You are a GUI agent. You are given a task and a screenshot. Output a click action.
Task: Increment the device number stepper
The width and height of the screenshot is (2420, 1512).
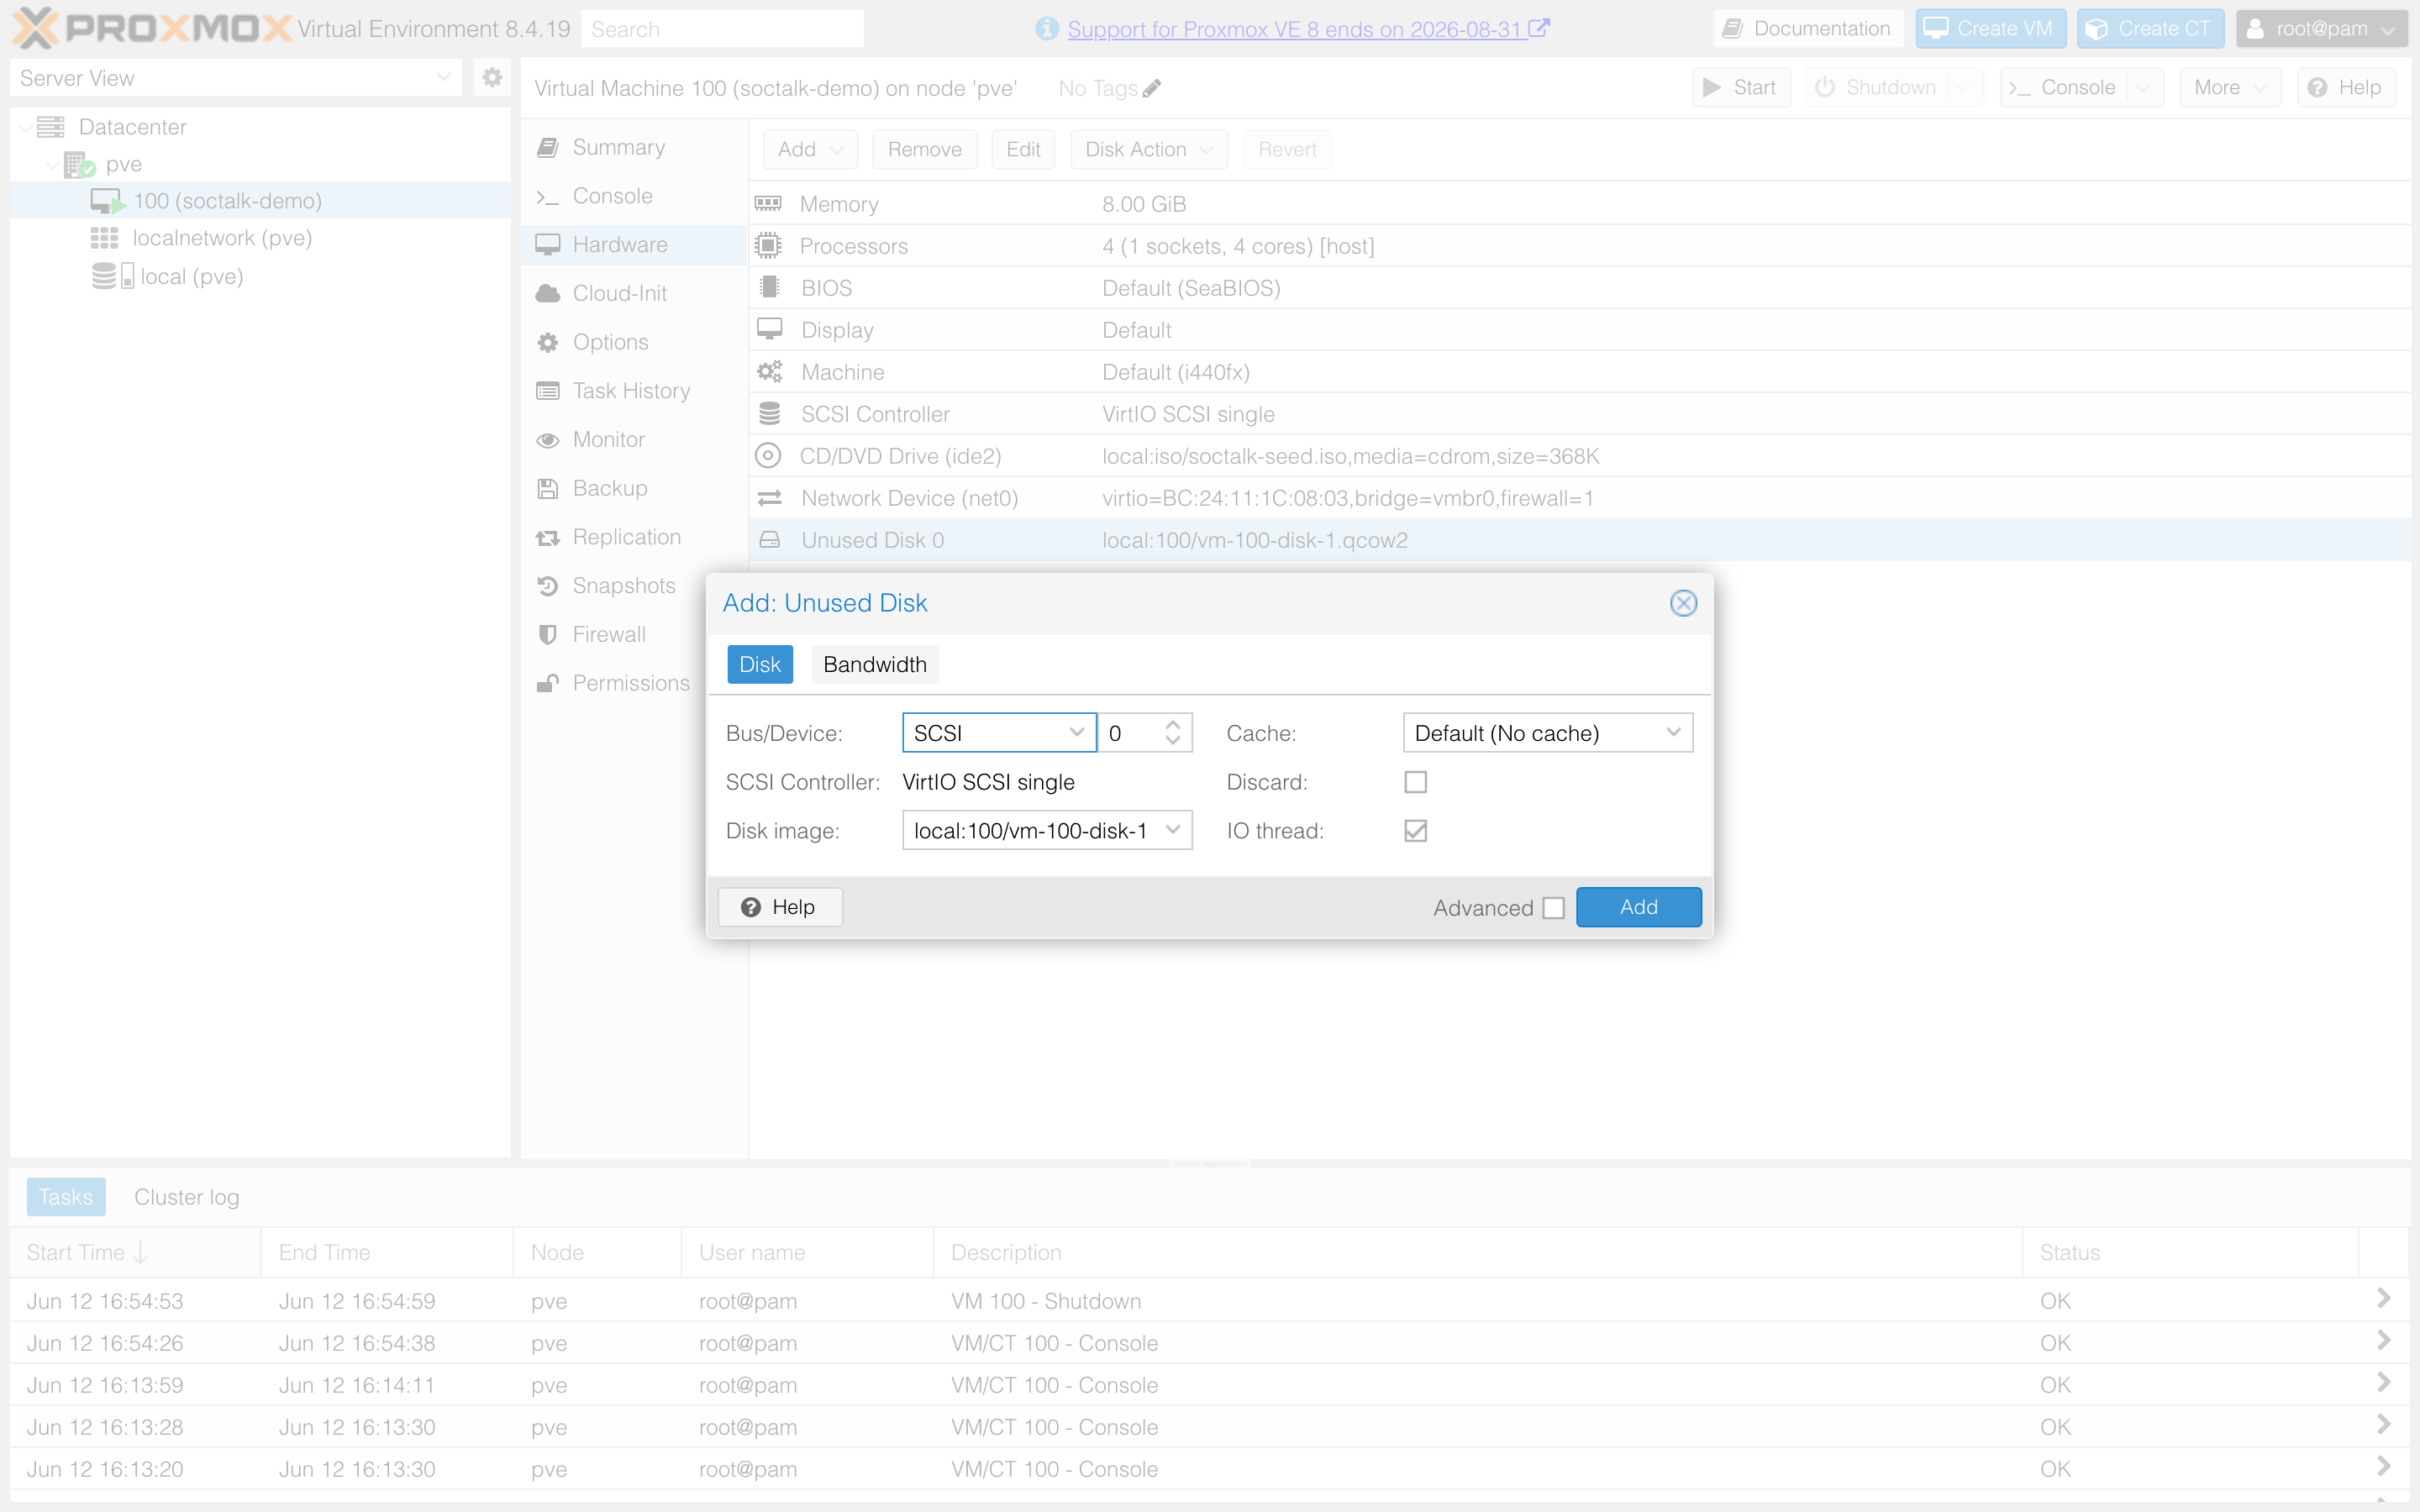[x=1173, y=724]
